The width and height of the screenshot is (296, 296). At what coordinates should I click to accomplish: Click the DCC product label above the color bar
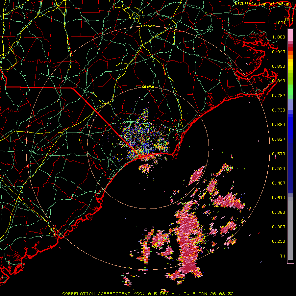pyautogui.click(x=289, y=19)
